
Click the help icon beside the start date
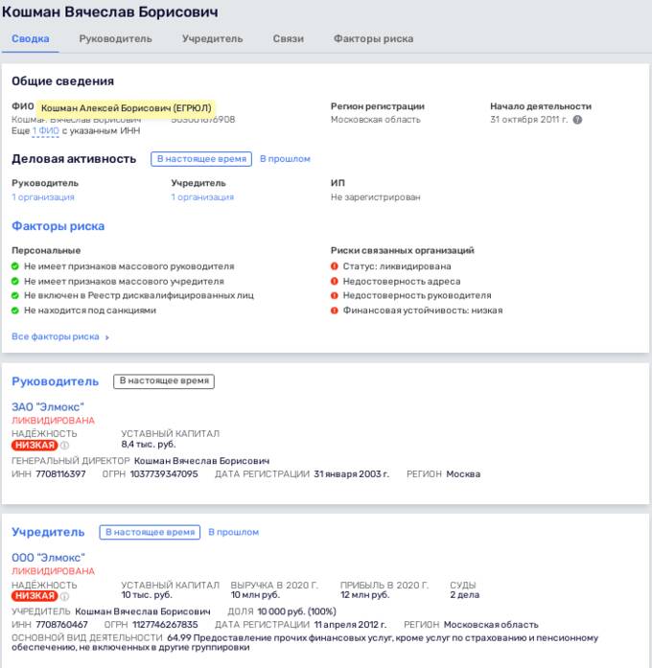point(578,120)
